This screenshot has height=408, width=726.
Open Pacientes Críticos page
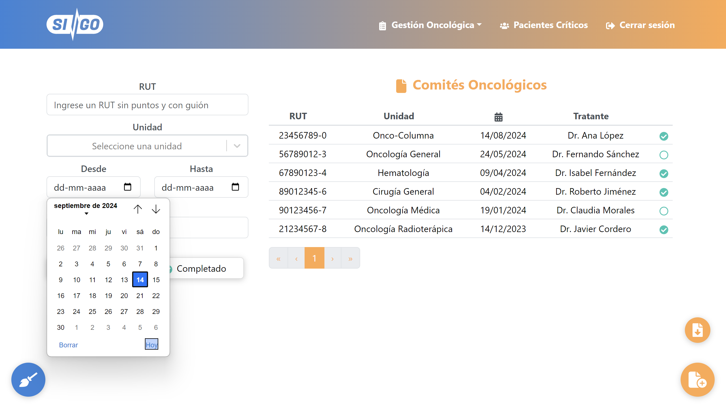pos(544,25)
